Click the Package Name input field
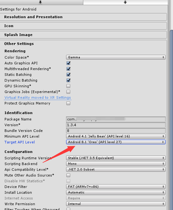This screenshot has width=173, height=210. coord(116,119)
